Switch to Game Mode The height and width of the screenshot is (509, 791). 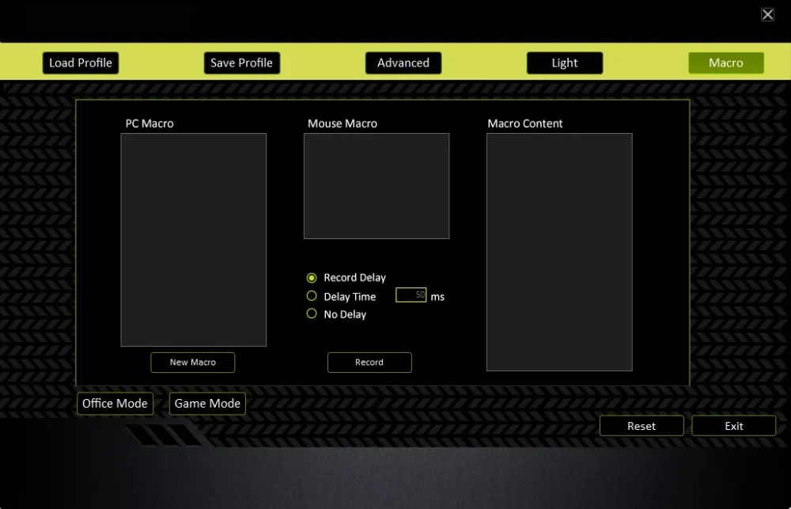pos(207,404)
